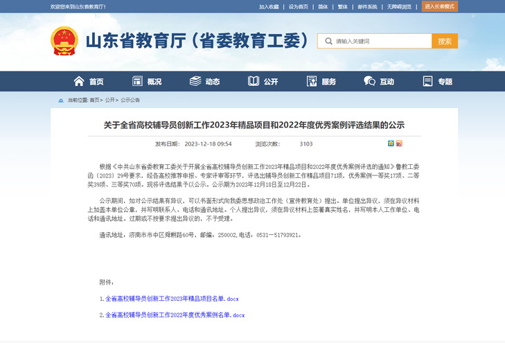The width and height of the screenshot is (505, 343).
Task: Click the 专题 document icon
Action: tap(427, 81)
